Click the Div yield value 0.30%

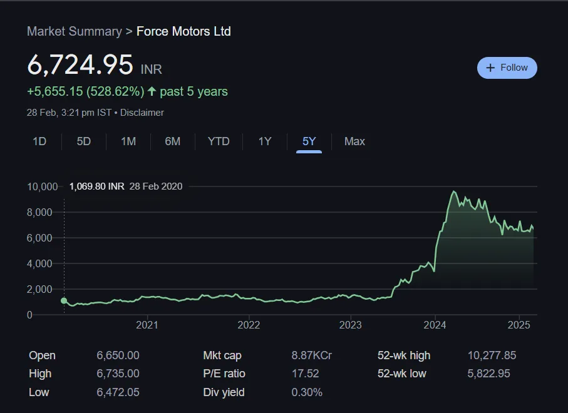(307, 392)
